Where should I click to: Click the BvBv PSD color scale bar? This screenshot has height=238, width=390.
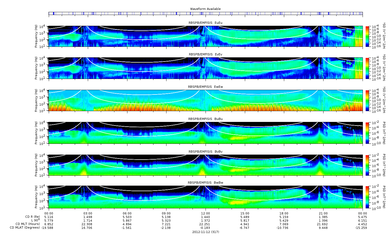(367, 165)
